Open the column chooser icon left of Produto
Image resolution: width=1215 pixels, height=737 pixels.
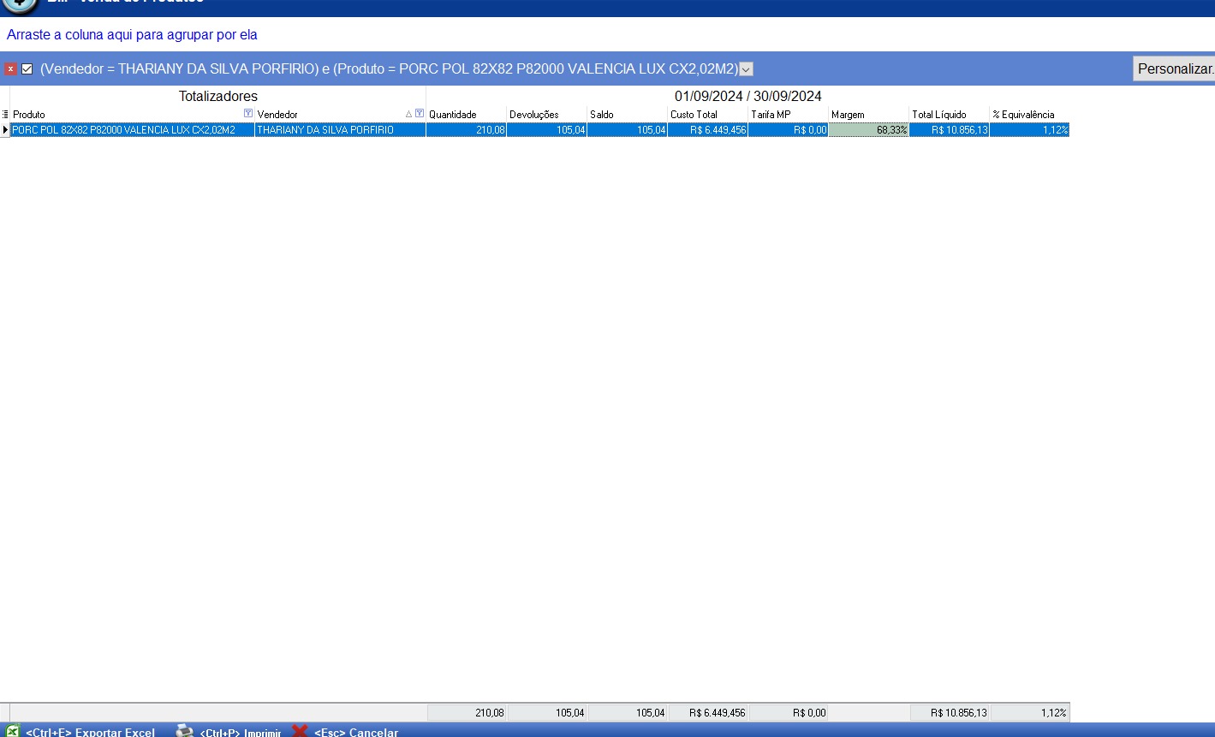pos(5,114)
